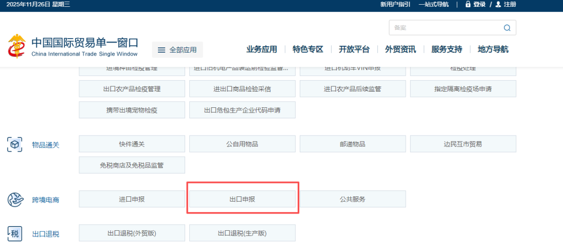Open the 一站式导航 link
This screenshot has height=249, width=563.
(433, 5)
